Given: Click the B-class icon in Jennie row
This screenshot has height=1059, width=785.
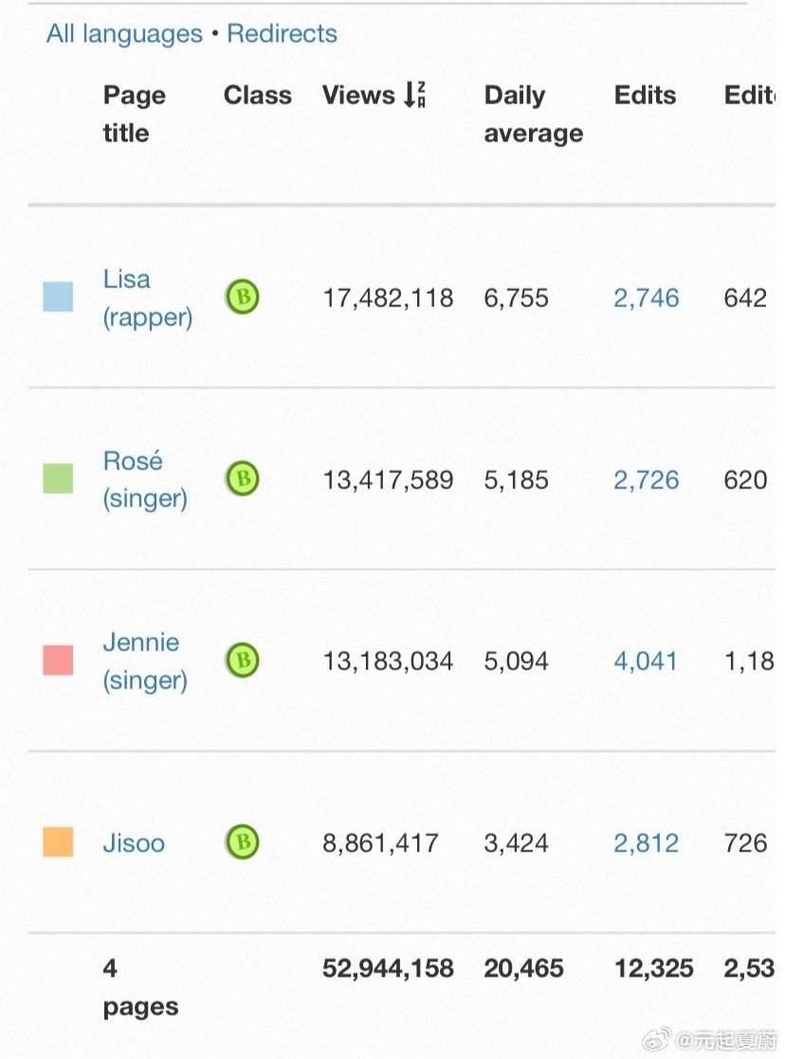Looking at the screenshot, I should tap(242, 661).
